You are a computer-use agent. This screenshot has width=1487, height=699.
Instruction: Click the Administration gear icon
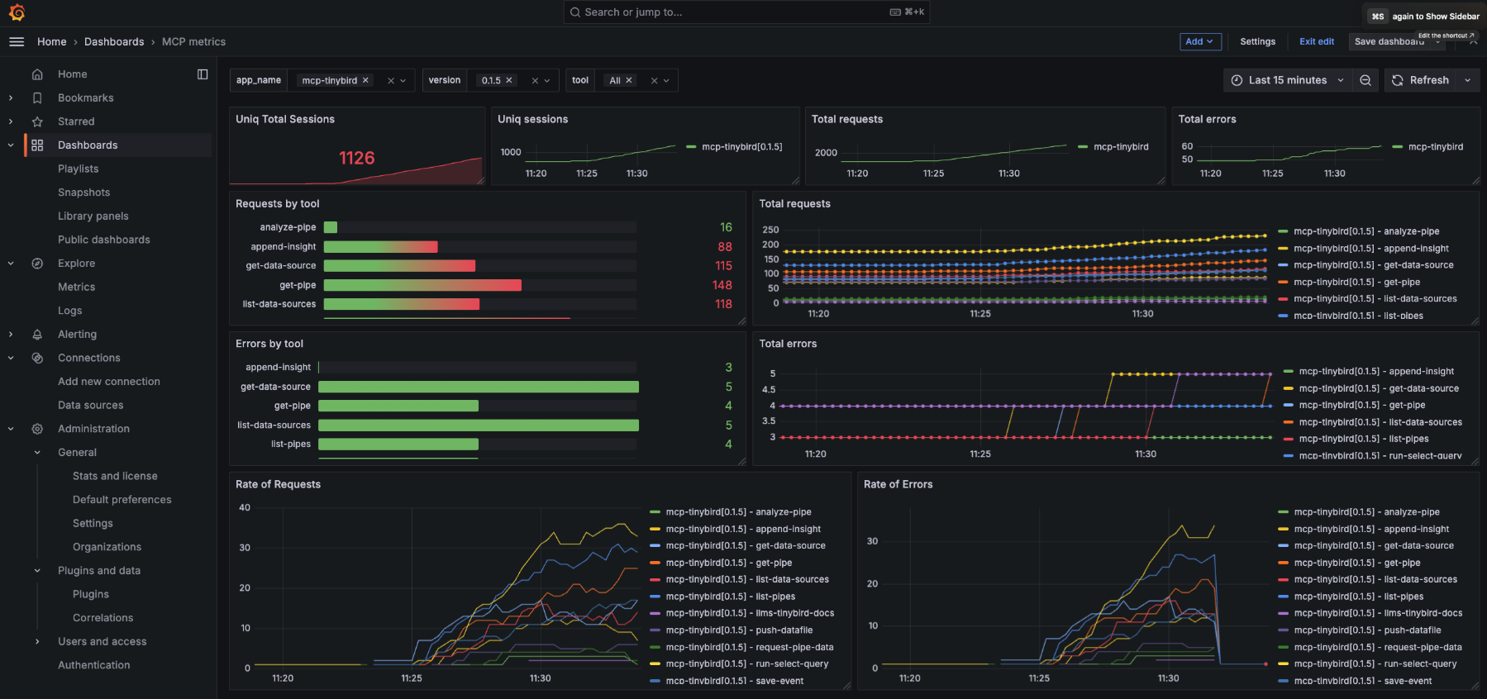click(x=37, y=429)
